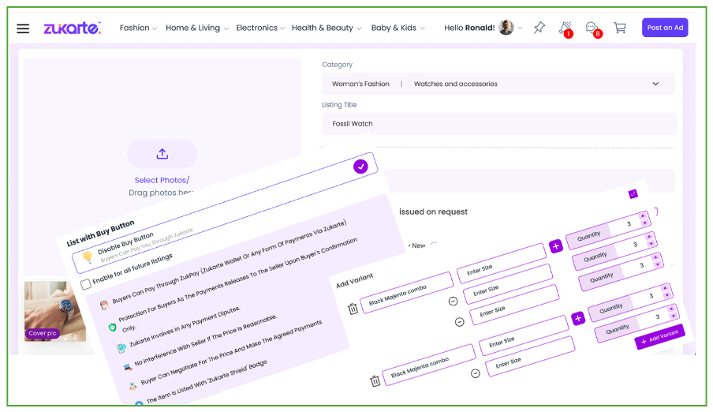This screenshot has width=713, height=412.
Task: Check Enable for all future listings
Action: tap(85, 284)
